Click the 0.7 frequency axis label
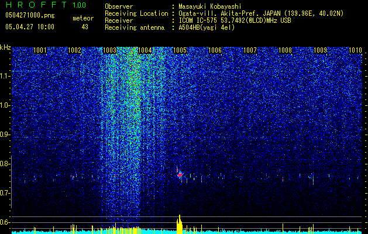This screenshot has height=234, width=368. [x=5, y=193]
